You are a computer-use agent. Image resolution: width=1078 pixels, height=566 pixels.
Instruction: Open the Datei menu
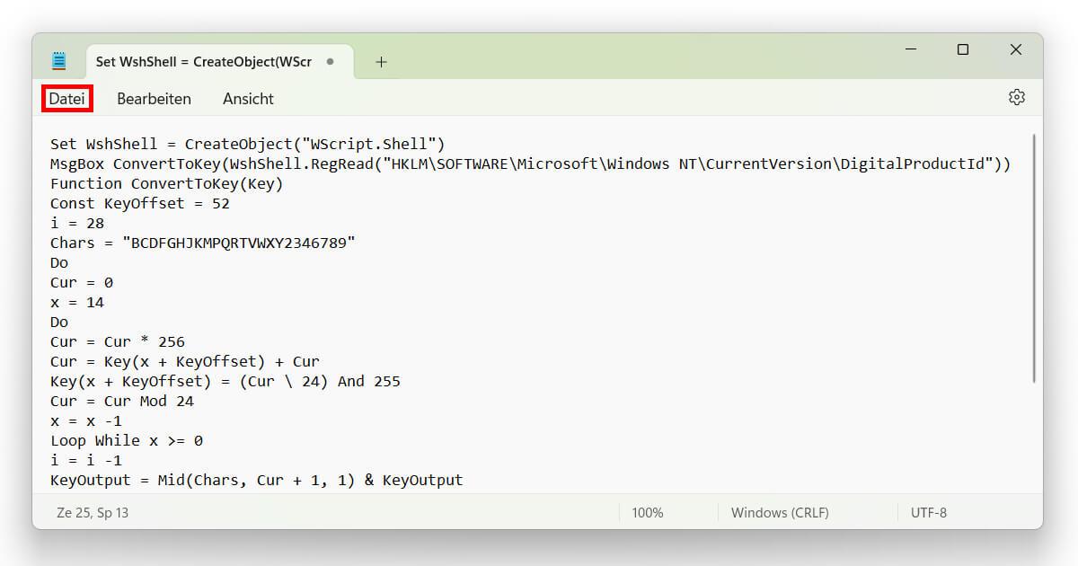66,99
